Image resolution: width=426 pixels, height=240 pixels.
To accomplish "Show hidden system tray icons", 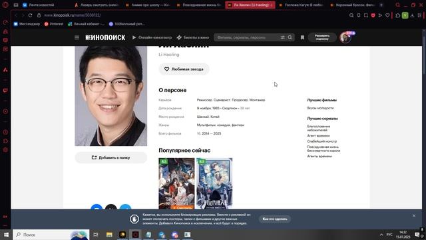I will [381, 235].
